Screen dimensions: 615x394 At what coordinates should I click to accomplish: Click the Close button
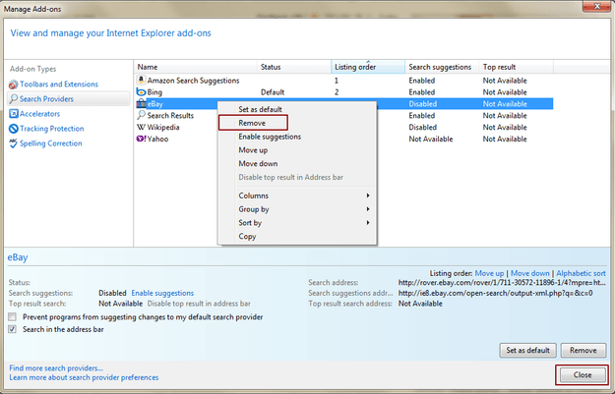coord(583,374)
